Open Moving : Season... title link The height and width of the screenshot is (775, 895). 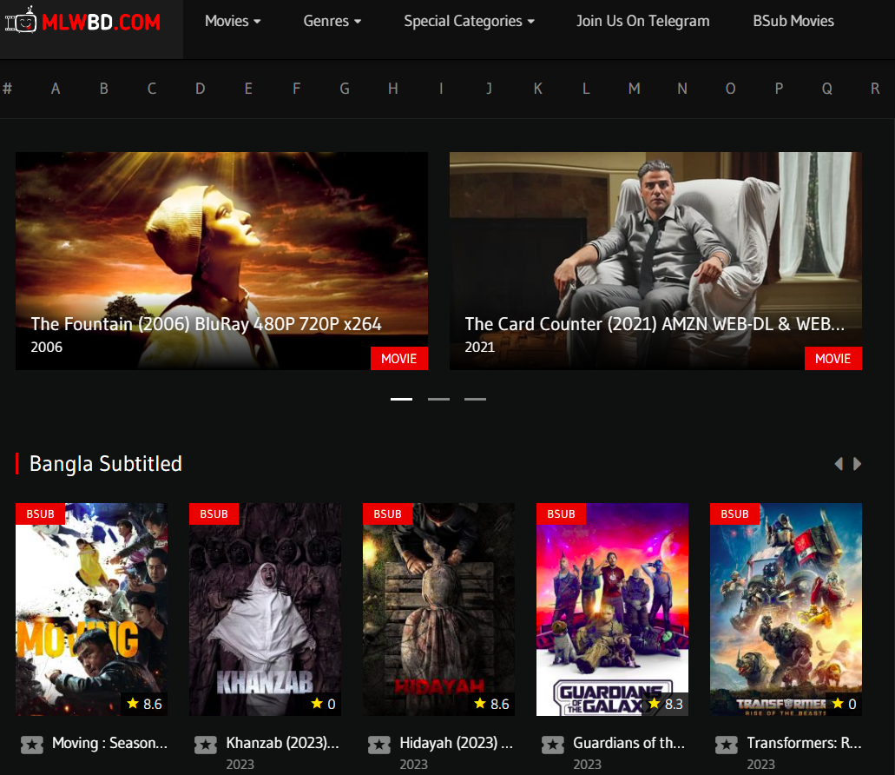pyautogui.click(x=109, y=743)
